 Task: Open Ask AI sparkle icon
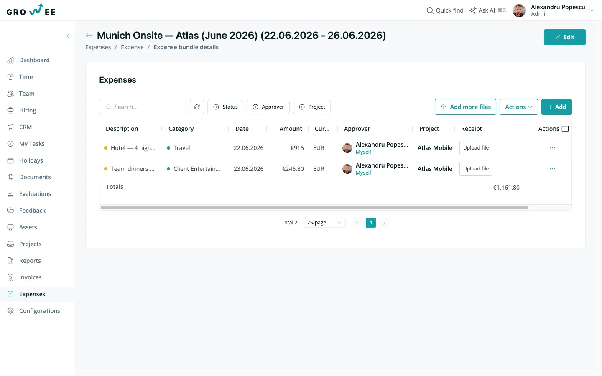[473, 10]
